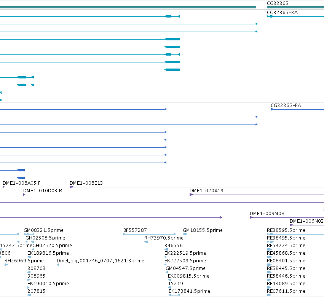This screenshot has width=324, height=297.
Task: Click the GH02520.5prime EST label
Action: pyautogui.click(x=52, y=246)
